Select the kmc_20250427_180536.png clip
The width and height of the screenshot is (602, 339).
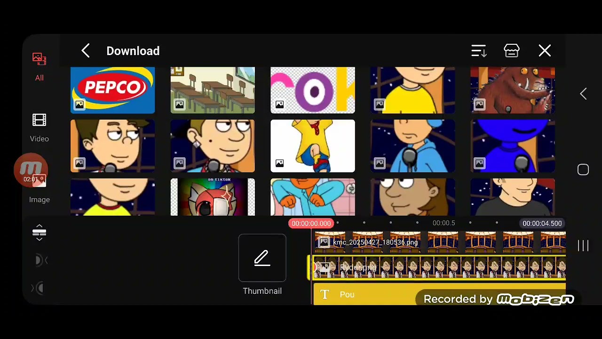pyautogui.click(x=440, y=242)
